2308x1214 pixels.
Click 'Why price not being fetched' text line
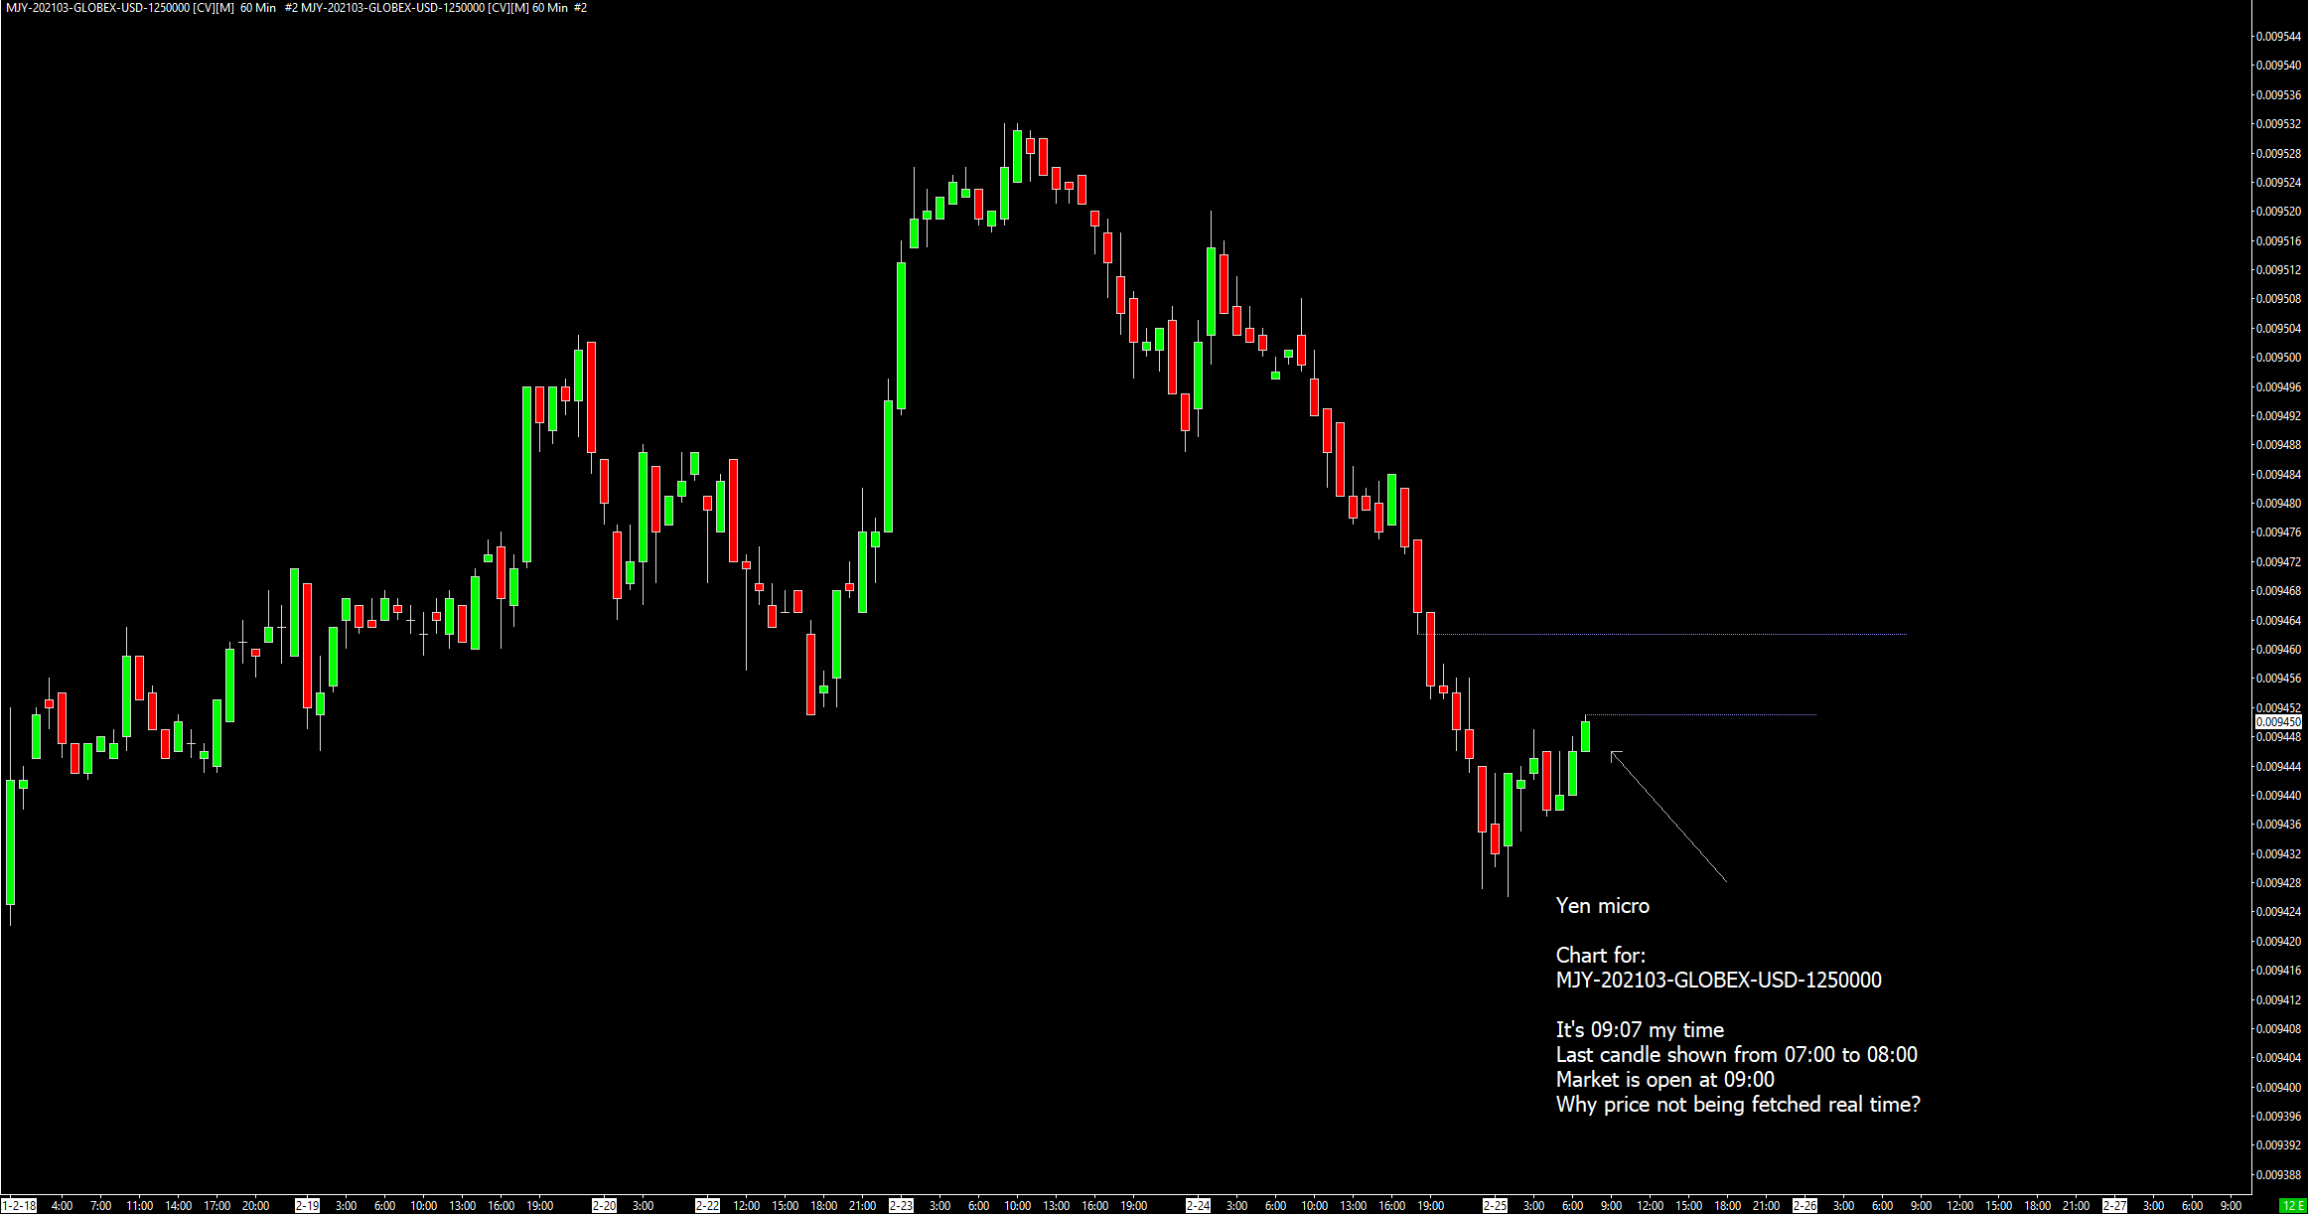[1738, 1105]
